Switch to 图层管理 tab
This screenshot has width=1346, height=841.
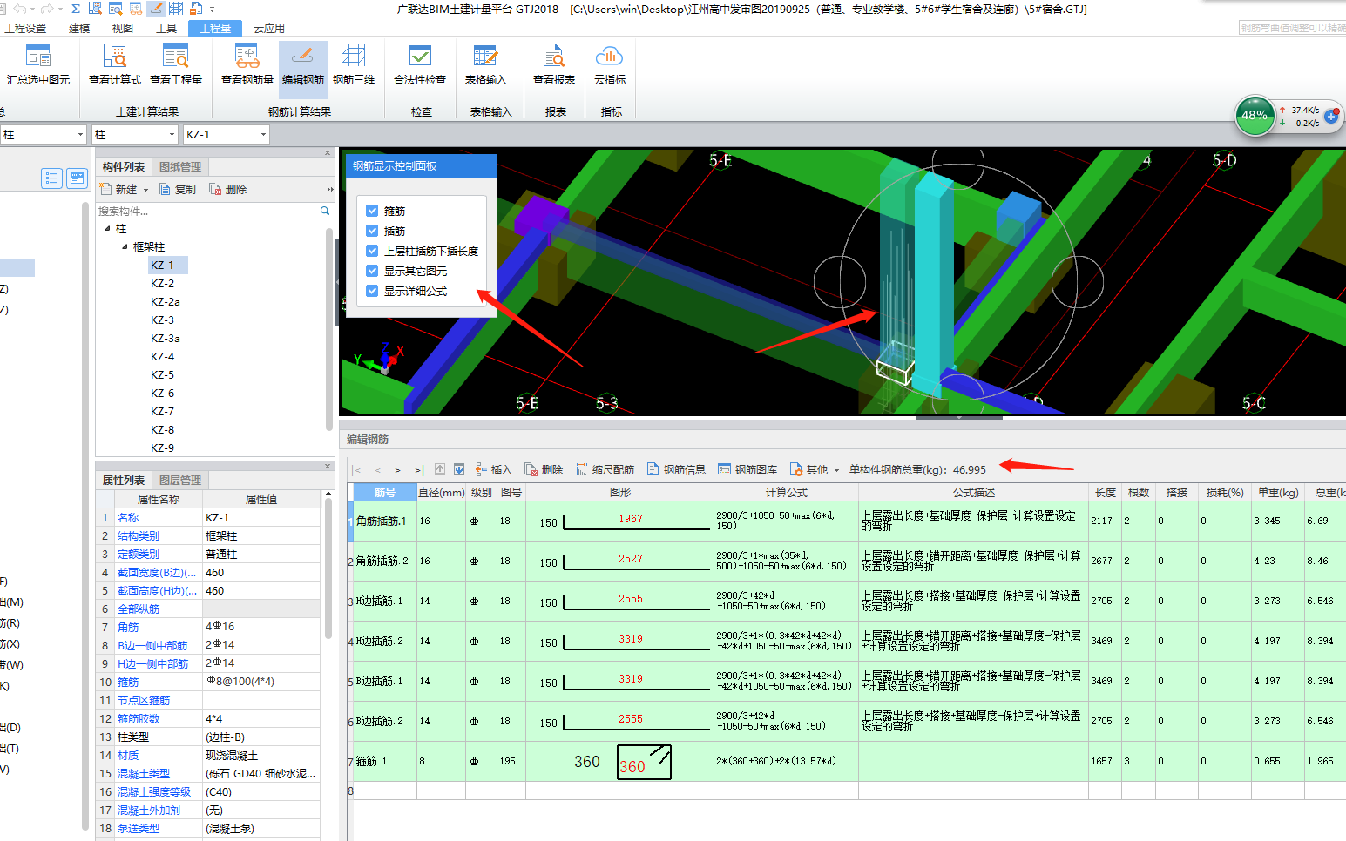(180, 480)
